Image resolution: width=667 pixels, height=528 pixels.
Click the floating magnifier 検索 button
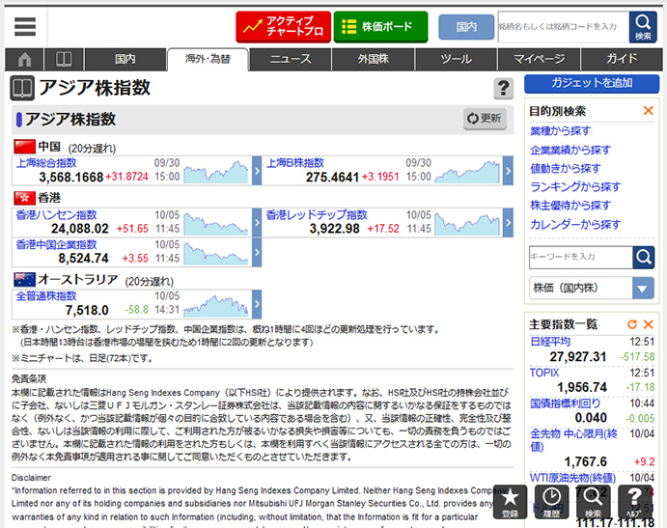click(593, 502)
